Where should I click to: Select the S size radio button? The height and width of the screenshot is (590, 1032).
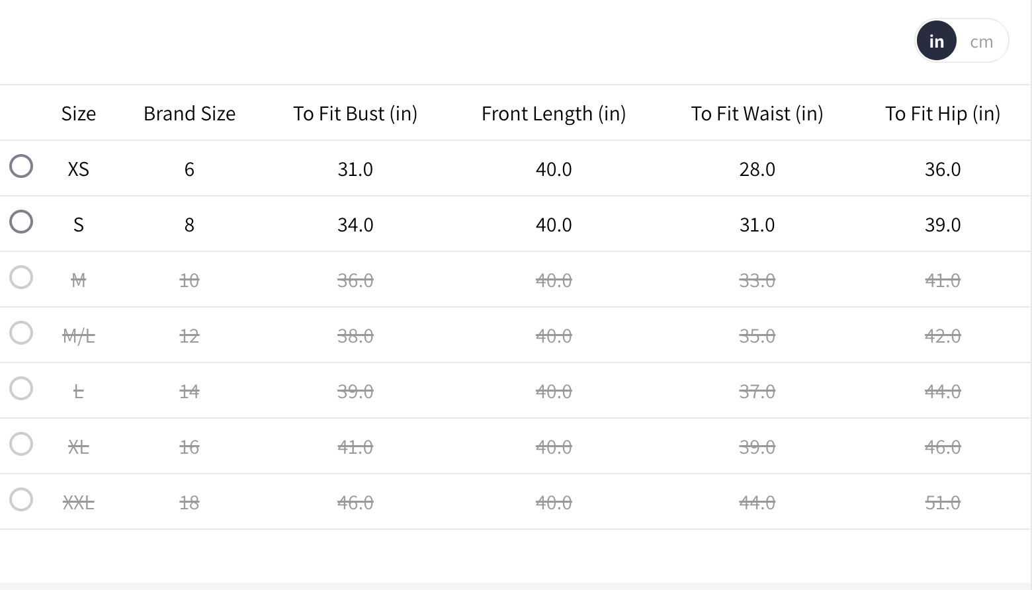[x=21, y=222]
